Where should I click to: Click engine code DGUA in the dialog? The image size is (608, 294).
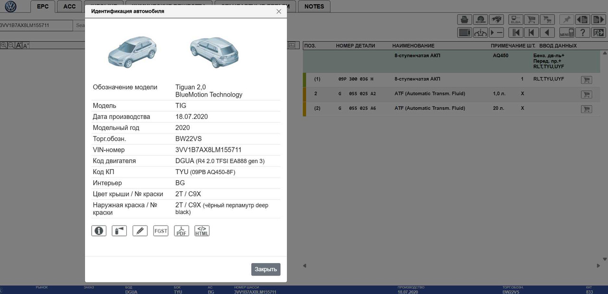185,161
